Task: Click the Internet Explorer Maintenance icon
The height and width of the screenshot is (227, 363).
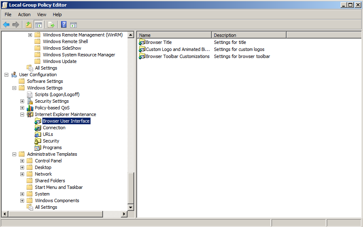Action: point(30,114)
